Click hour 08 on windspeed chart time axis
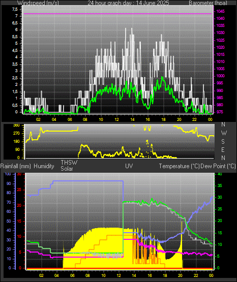 [85, 119]
